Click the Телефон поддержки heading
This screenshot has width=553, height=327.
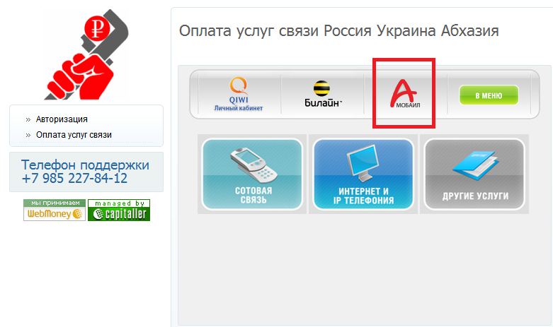tap(85, 165)
